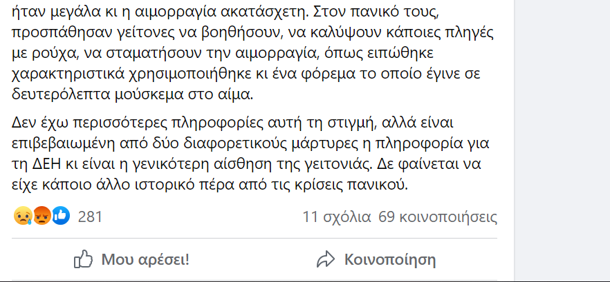Click the paragraph starting Δεν έχω περισσότερες
The image size is (610, 282).
point(250,154)
